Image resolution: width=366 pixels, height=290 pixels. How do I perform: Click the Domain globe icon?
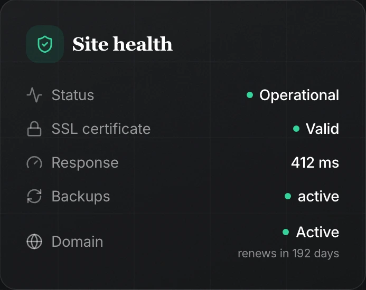34,241
